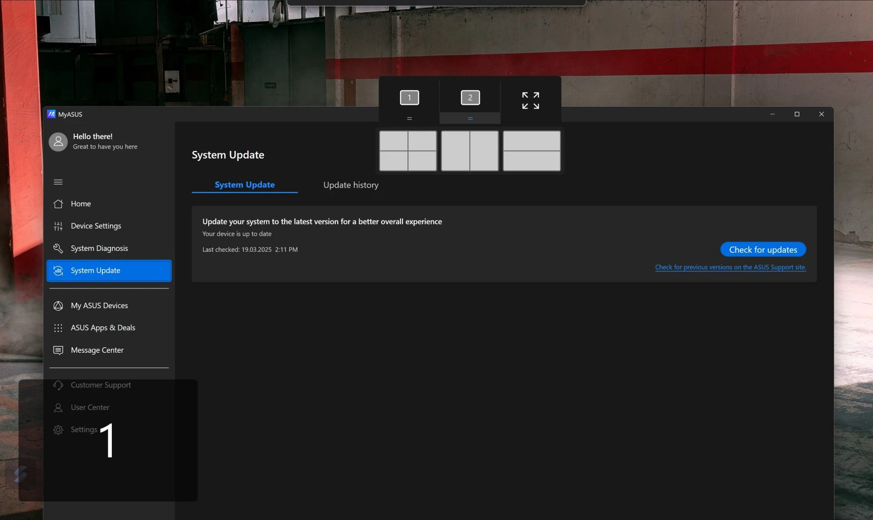Open My ASUS Devices
The image size is (873, 520).
click(x=109, y=305)
